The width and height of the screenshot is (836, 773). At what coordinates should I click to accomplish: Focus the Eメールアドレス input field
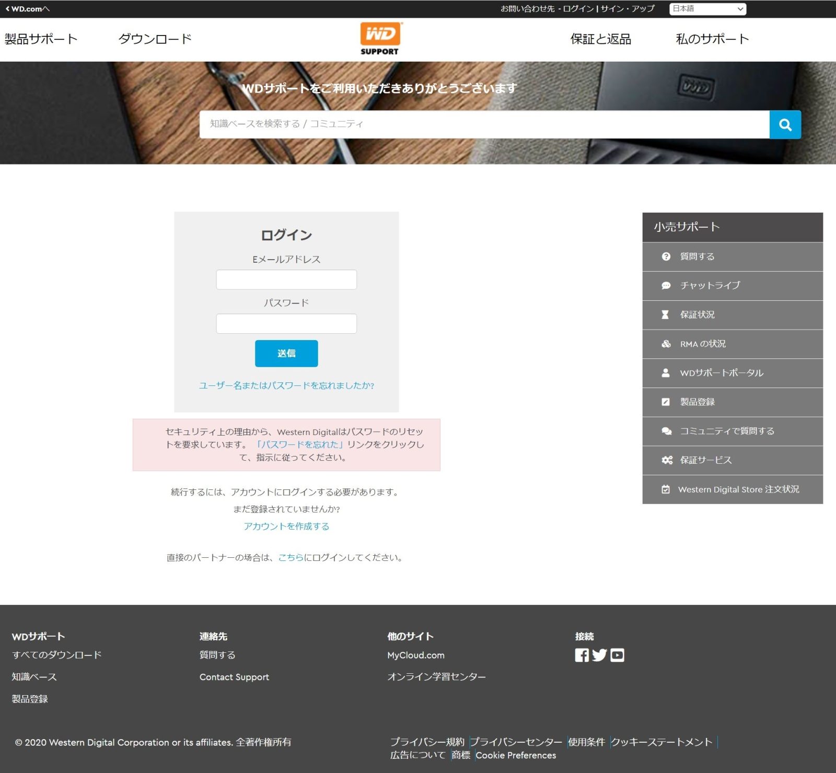point(286,280)
